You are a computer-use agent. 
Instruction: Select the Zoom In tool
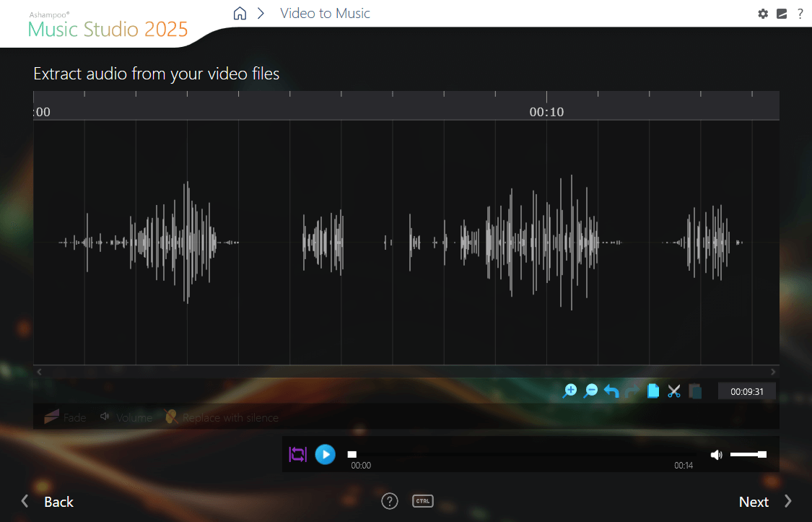(x=570, y=391)
